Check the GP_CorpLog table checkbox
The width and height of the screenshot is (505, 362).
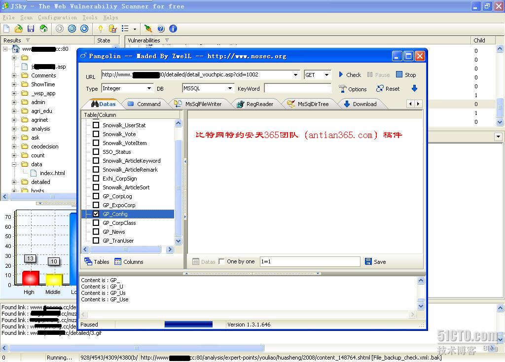(x=96, y=196)
